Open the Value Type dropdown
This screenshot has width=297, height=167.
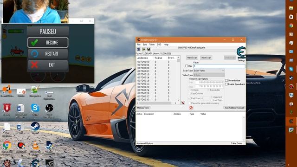pyautogui.click(x=209, y=75)
